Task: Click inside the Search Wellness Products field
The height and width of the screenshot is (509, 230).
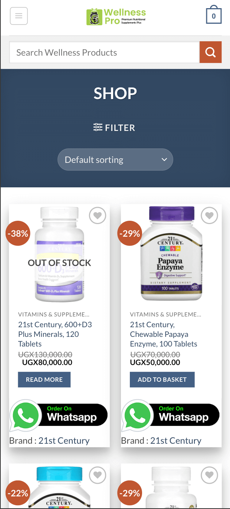Action: [x=104, y=52]
